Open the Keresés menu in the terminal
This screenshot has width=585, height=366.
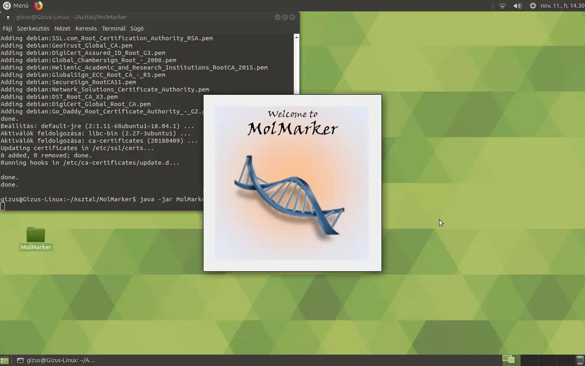coord(86,28)
